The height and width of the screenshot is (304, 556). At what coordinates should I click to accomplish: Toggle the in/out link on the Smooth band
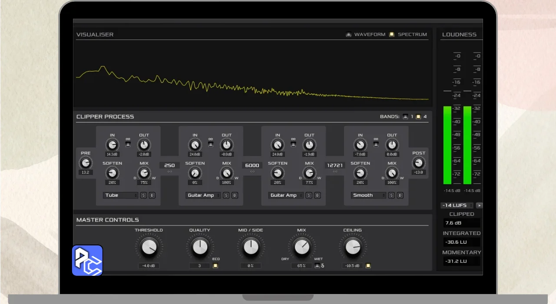click(x=376, y=144)
